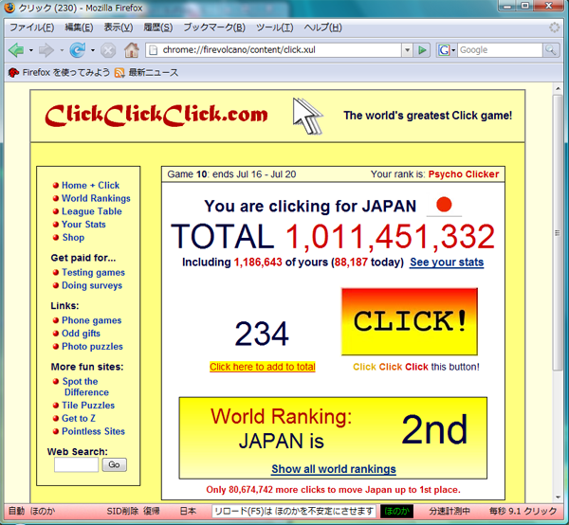
Task: Click the Japan flag red circle
Action: [x=444, y=205]
